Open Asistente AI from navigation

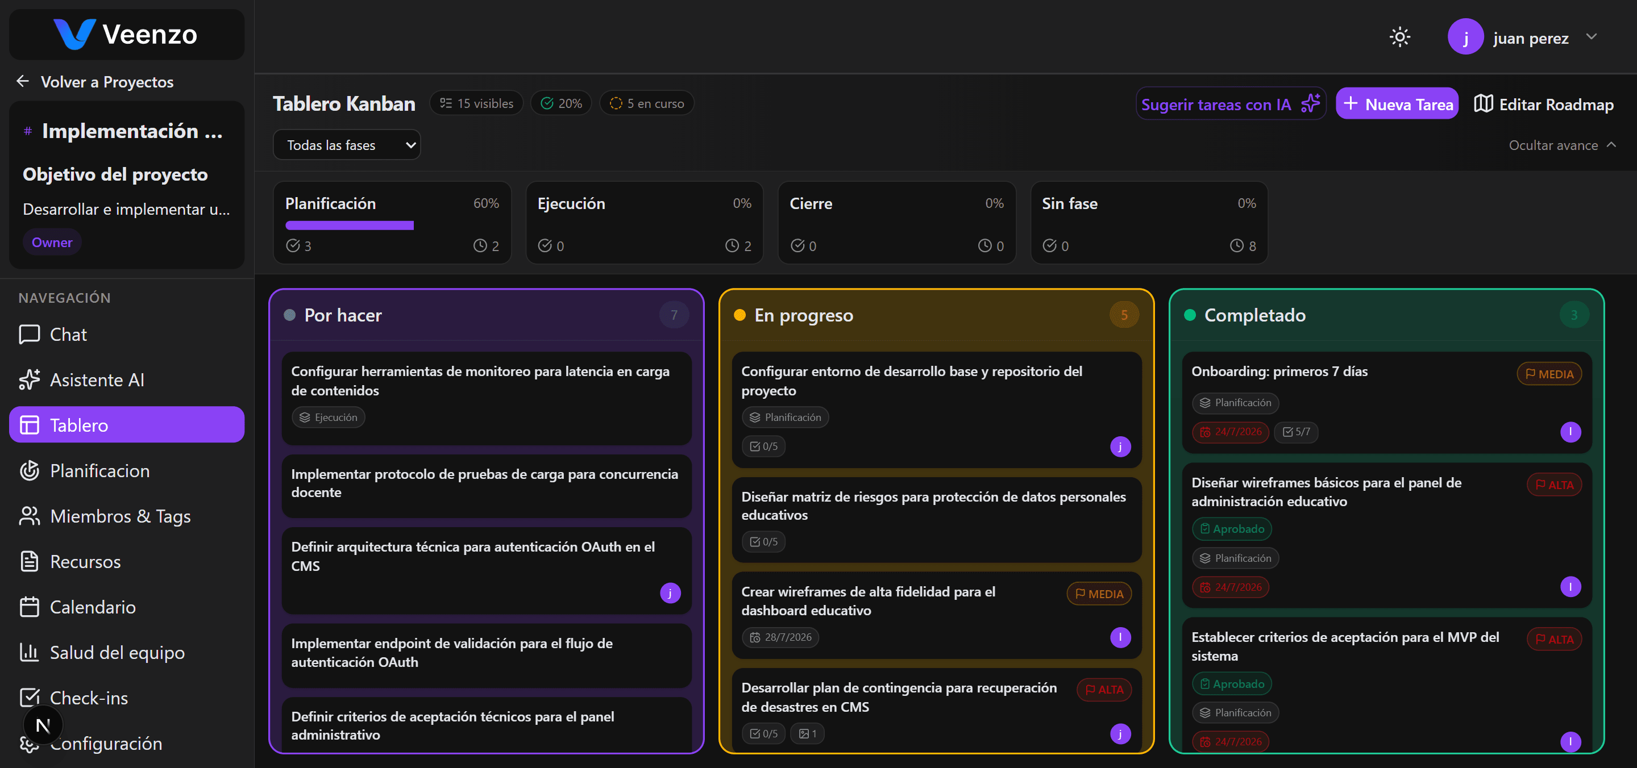(126, 379)
